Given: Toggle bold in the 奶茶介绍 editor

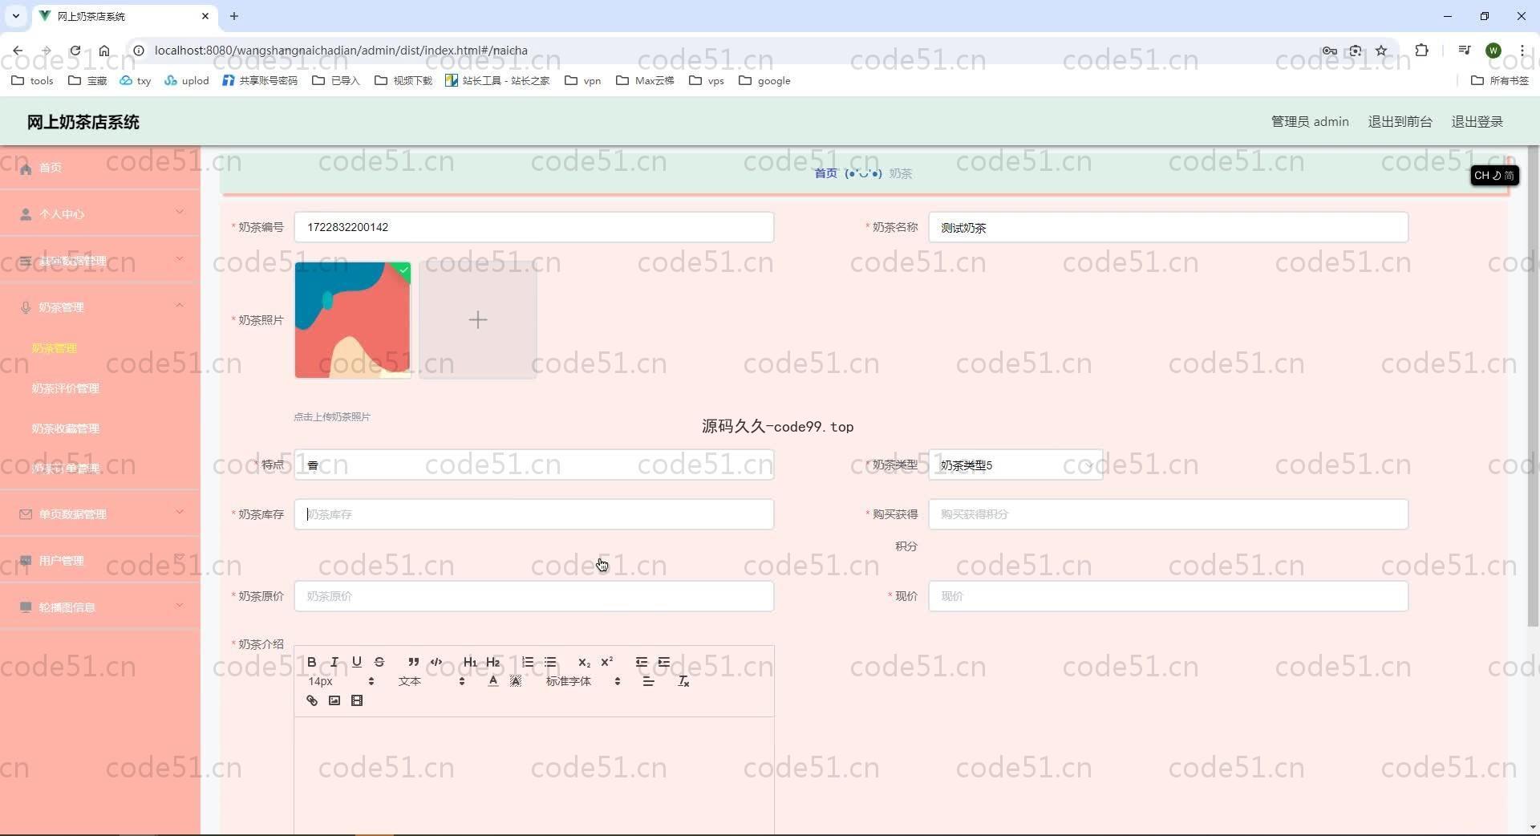Looking at the screenshot, I should click(x=312, y=662).
